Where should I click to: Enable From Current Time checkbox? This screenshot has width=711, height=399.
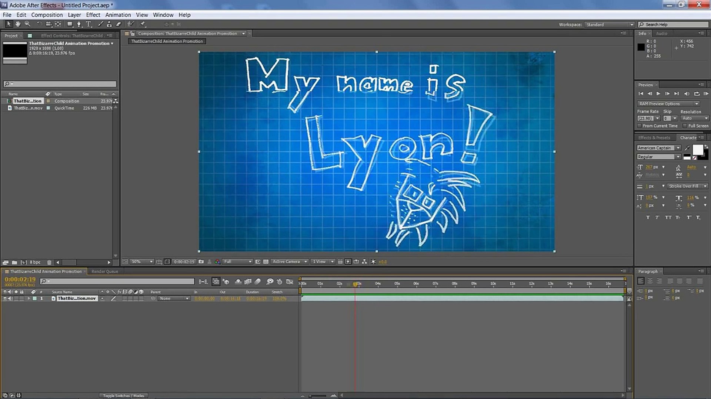[x=640, y=126]
